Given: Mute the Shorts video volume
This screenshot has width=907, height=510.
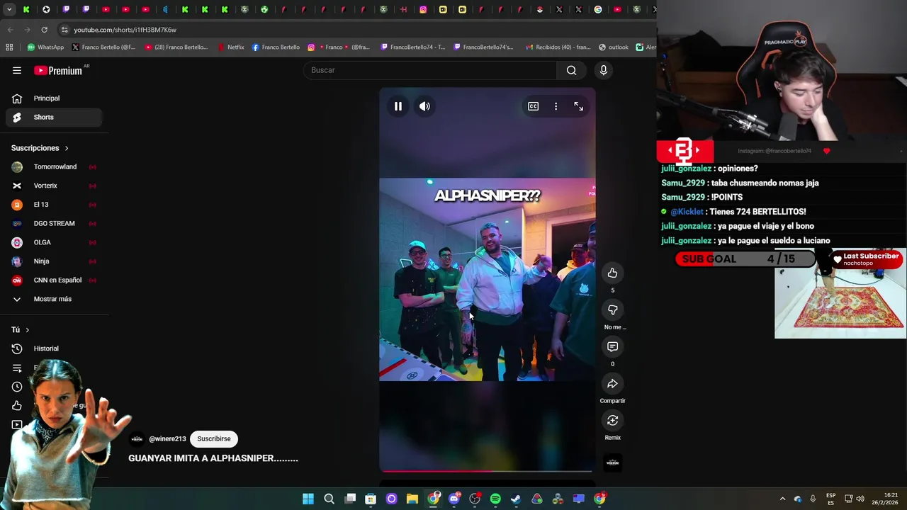Looking at the screenshot, I should (x=424, y=106).
